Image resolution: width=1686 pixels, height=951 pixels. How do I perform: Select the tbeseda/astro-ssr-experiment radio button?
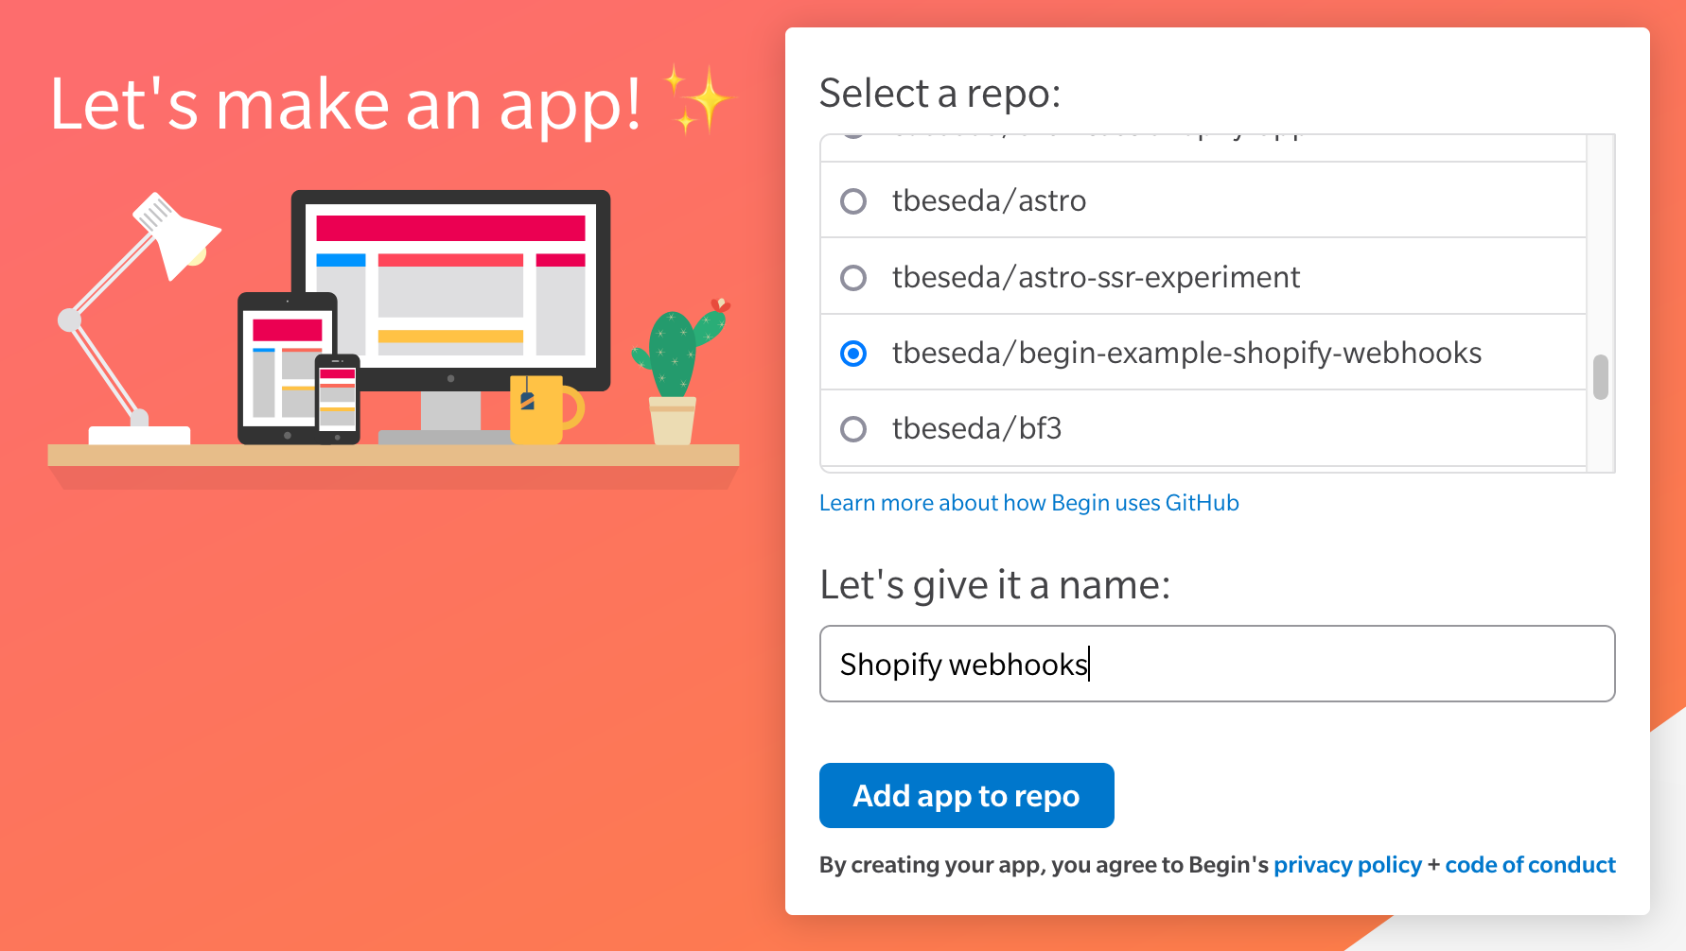click(853, 278)
